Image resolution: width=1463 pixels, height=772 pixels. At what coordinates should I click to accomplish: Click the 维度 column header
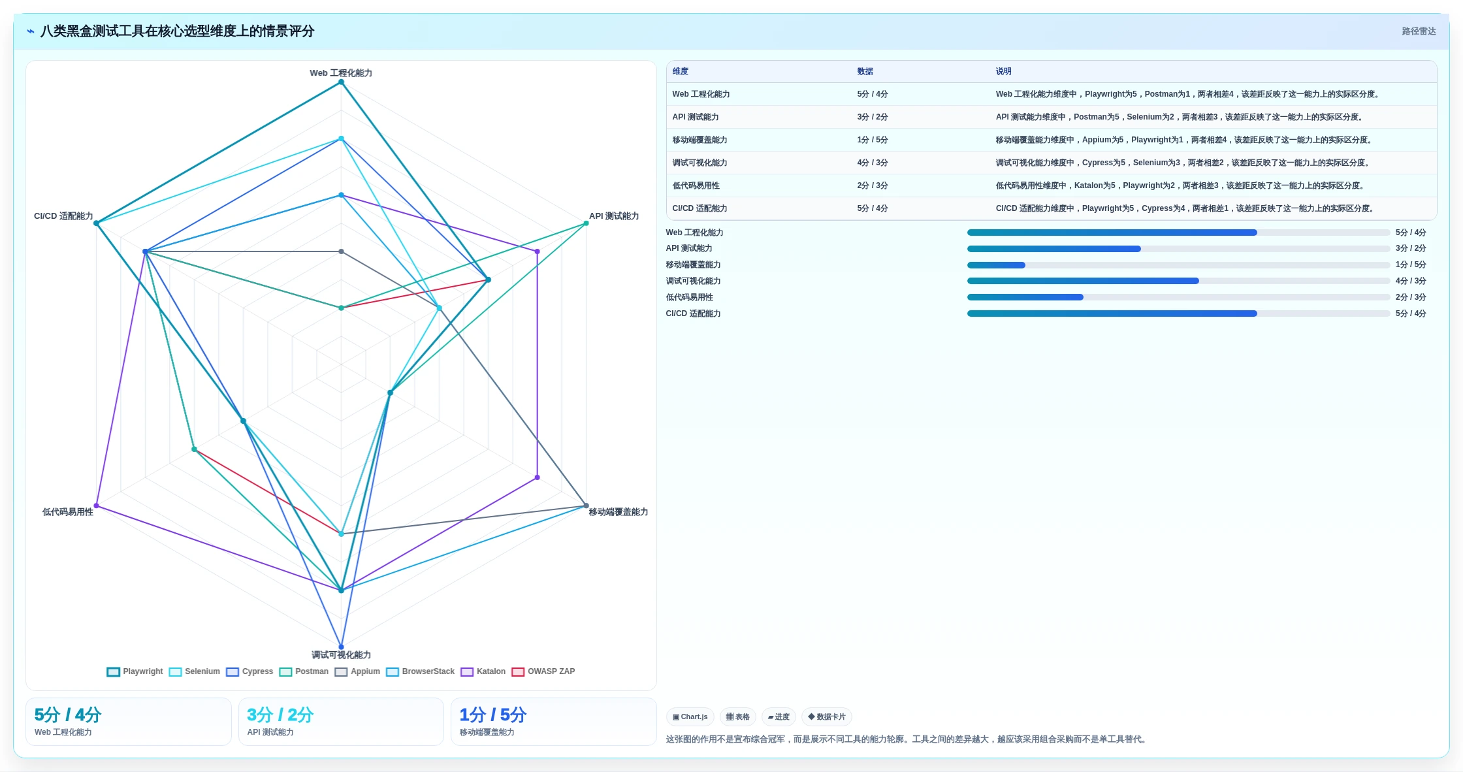coord(681,71)
